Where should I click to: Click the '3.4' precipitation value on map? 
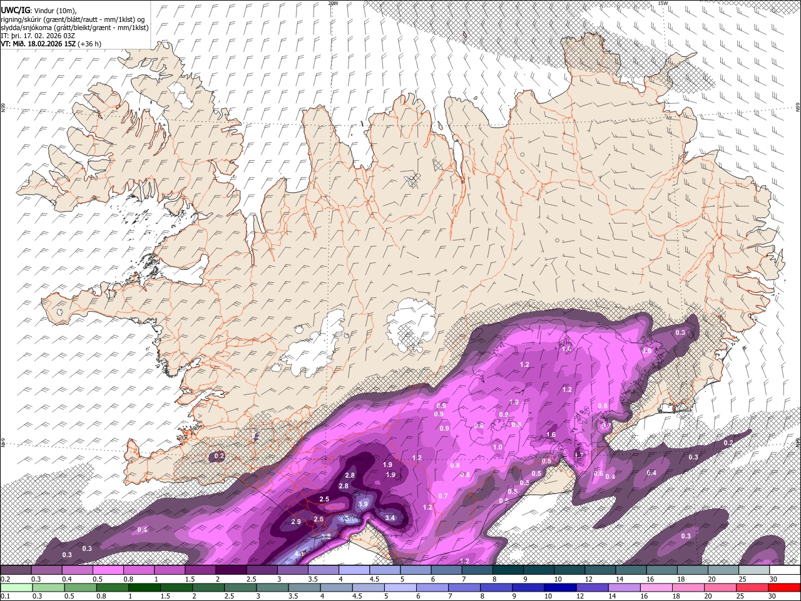point(390,518)
